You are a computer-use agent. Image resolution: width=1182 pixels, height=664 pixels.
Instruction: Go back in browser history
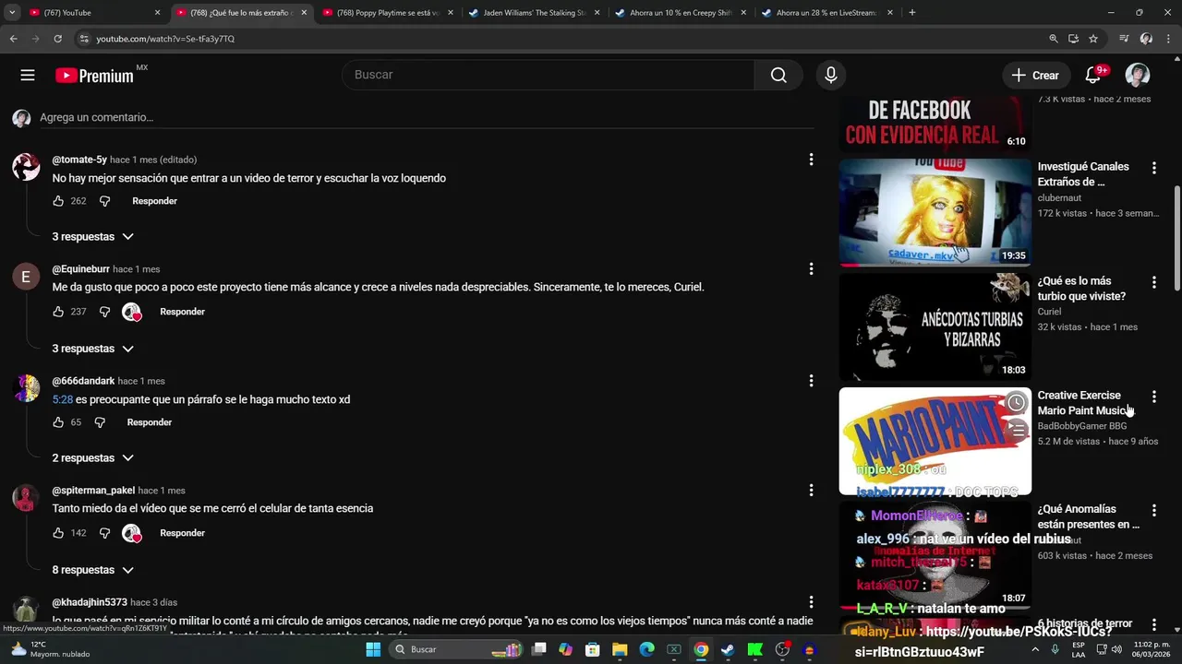click(x=13, y=39)
